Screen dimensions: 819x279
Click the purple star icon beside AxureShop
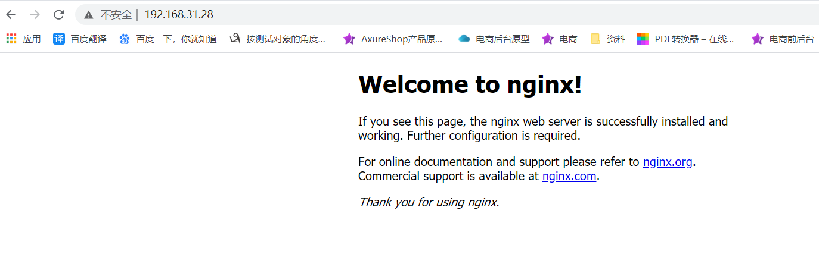click(349, 39)
